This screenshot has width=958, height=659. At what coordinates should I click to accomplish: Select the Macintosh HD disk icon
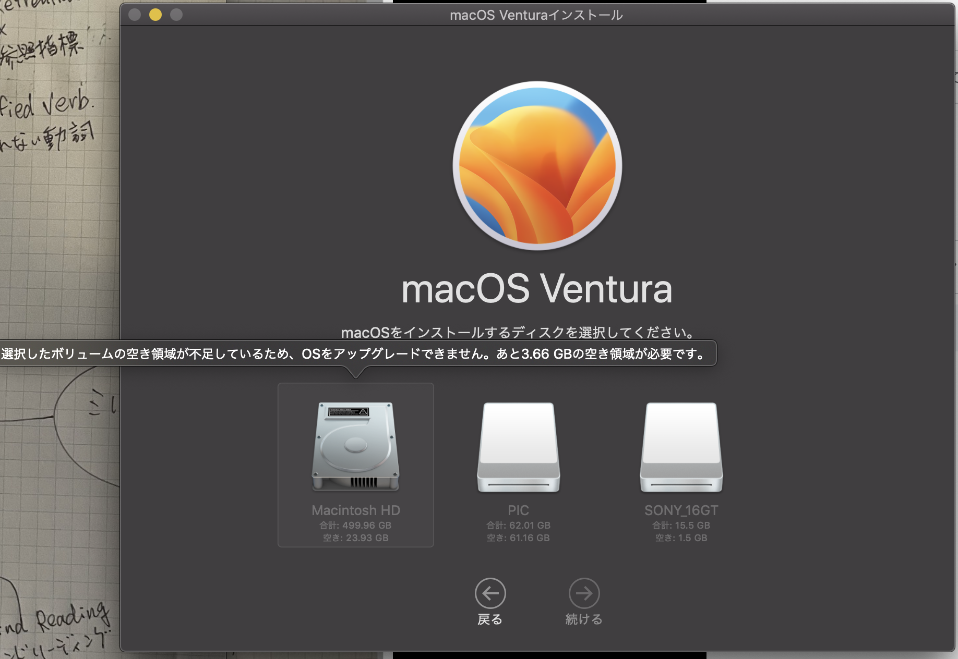[356, 447]
